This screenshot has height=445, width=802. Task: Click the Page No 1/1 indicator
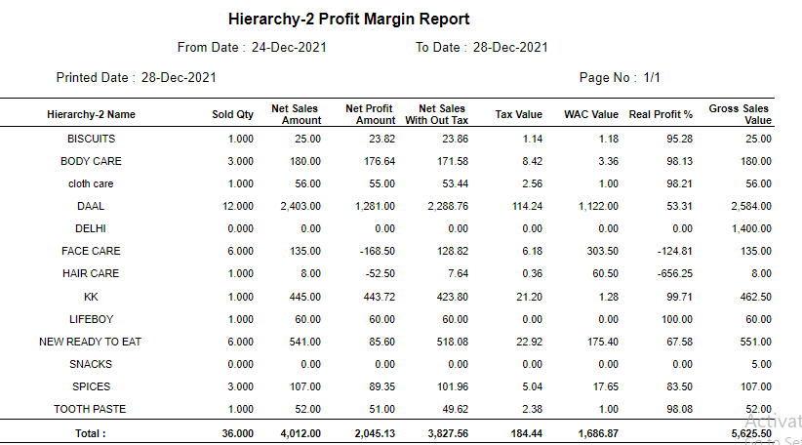coord(621,77)
